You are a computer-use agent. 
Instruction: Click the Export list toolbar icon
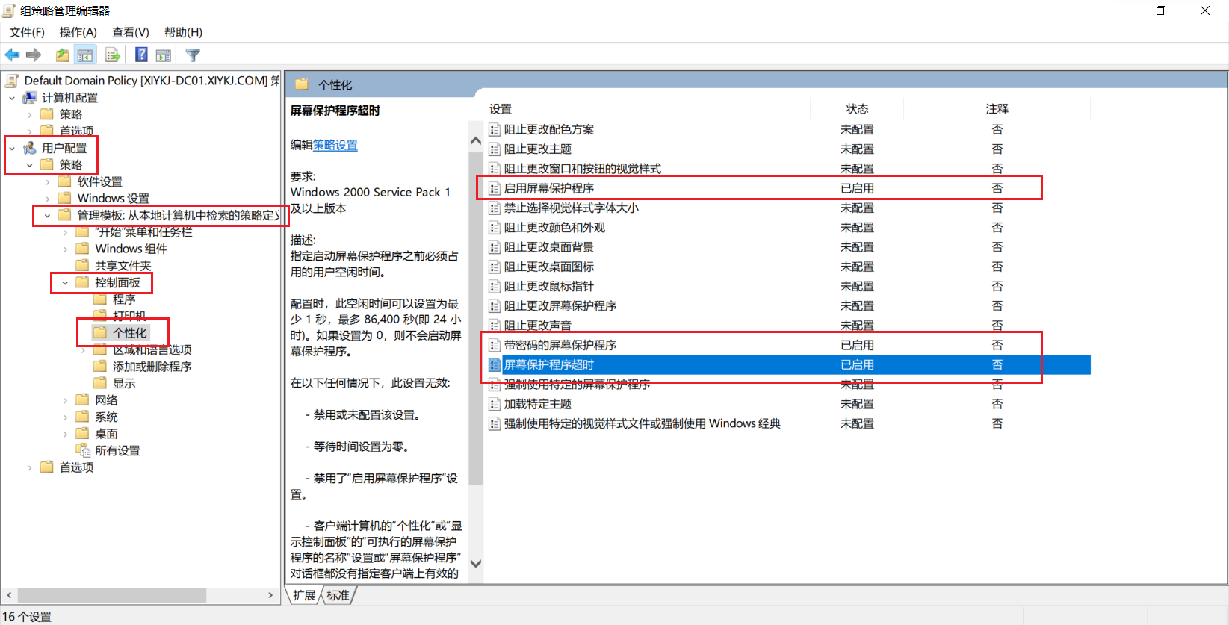point(113,55)
